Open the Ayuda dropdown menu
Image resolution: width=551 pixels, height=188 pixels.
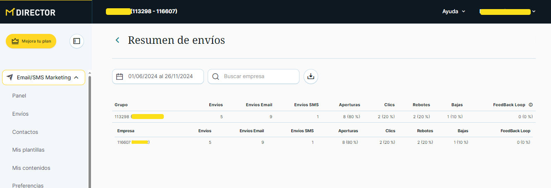[453, 12]
